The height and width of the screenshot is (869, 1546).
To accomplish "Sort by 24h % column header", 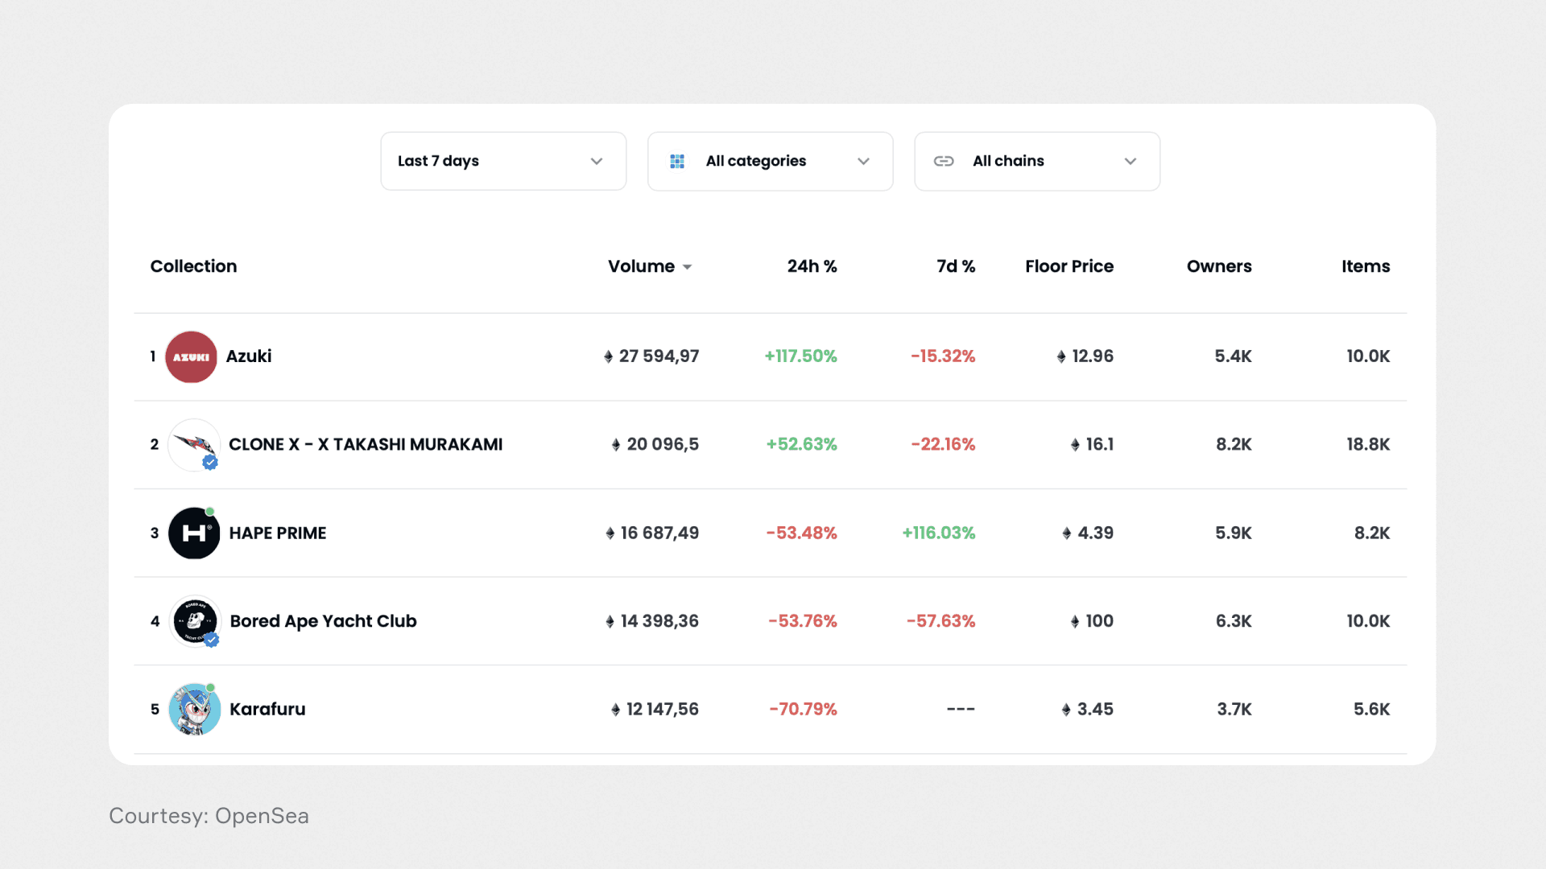I will 812,266.
